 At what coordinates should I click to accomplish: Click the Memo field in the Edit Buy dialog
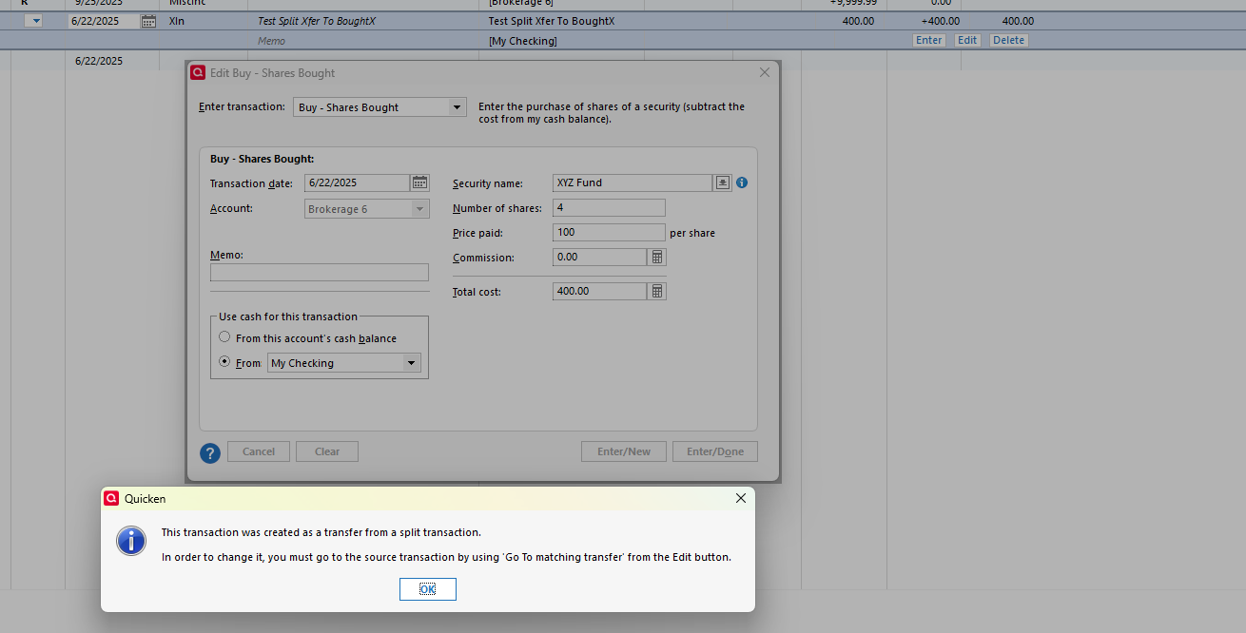320,273
